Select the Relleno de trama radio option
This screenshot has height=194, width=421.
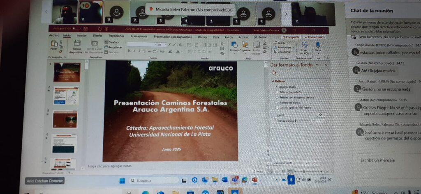pos(278,103)
